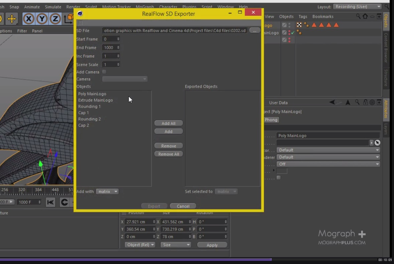Select last orange triangle selection tag
The image size is (394, 264).
[336, 25]
